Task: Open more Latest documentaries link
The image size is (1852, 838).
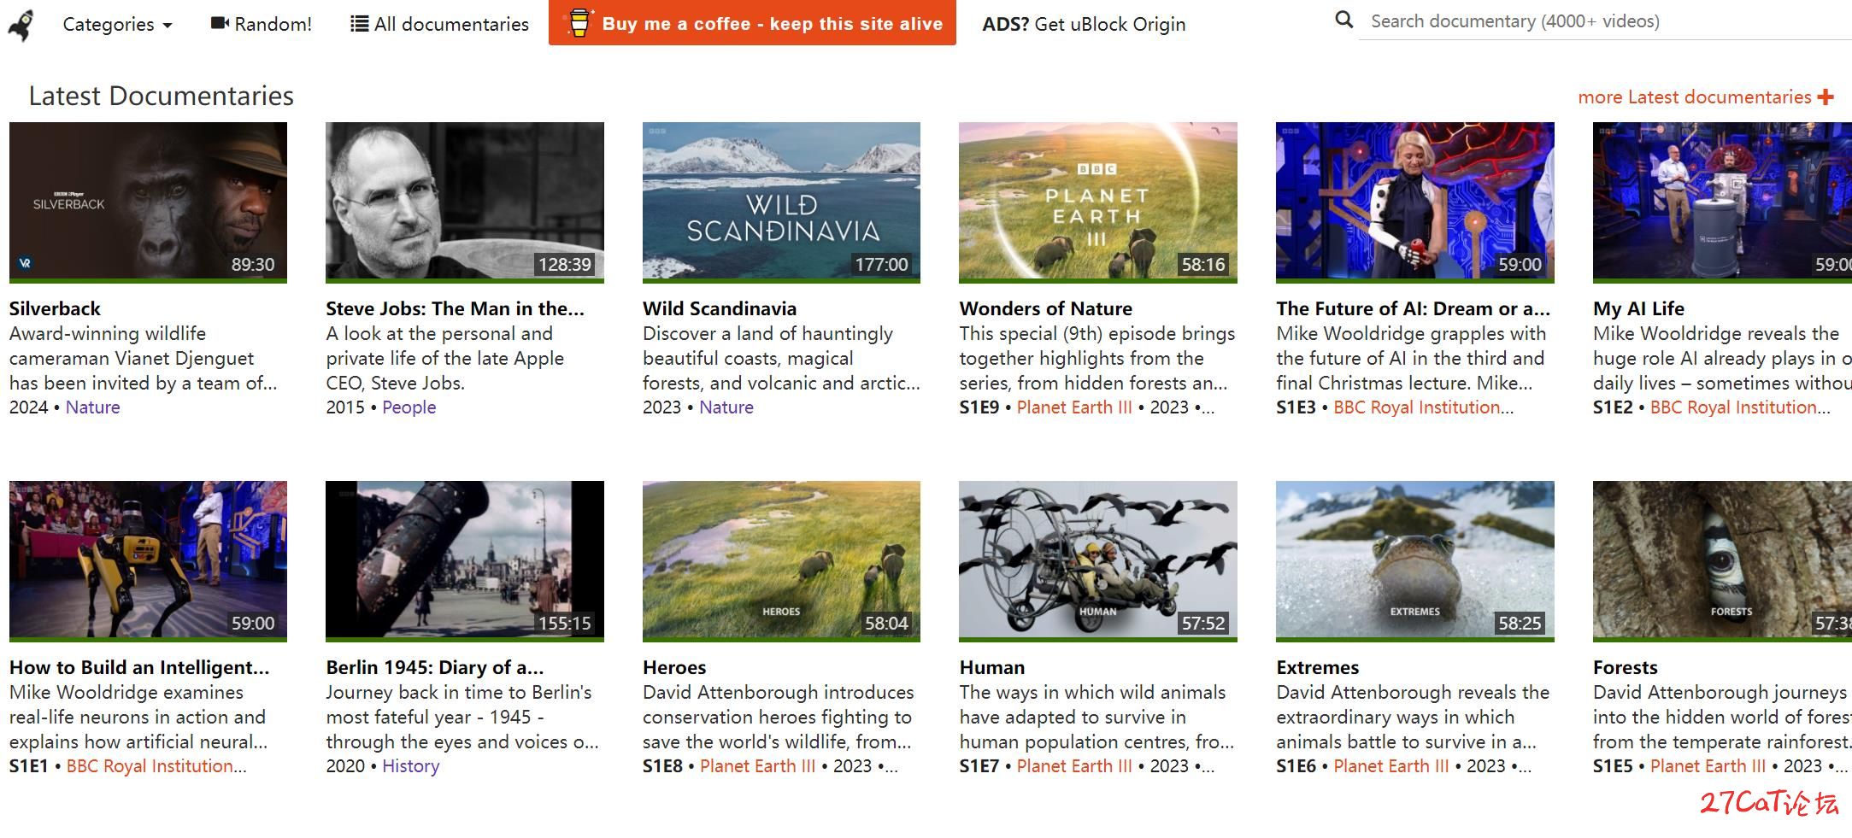Action: click(x=1705, y=97)
